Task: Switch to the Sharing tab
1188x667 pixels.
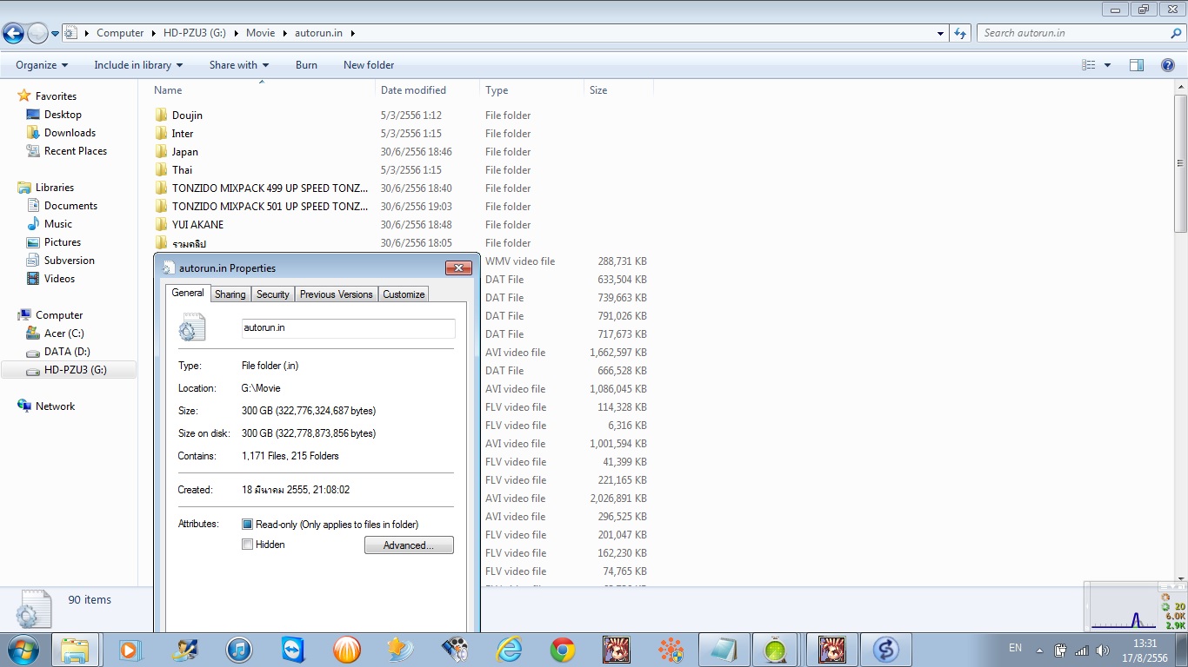Action: click(x=230, y=294)
